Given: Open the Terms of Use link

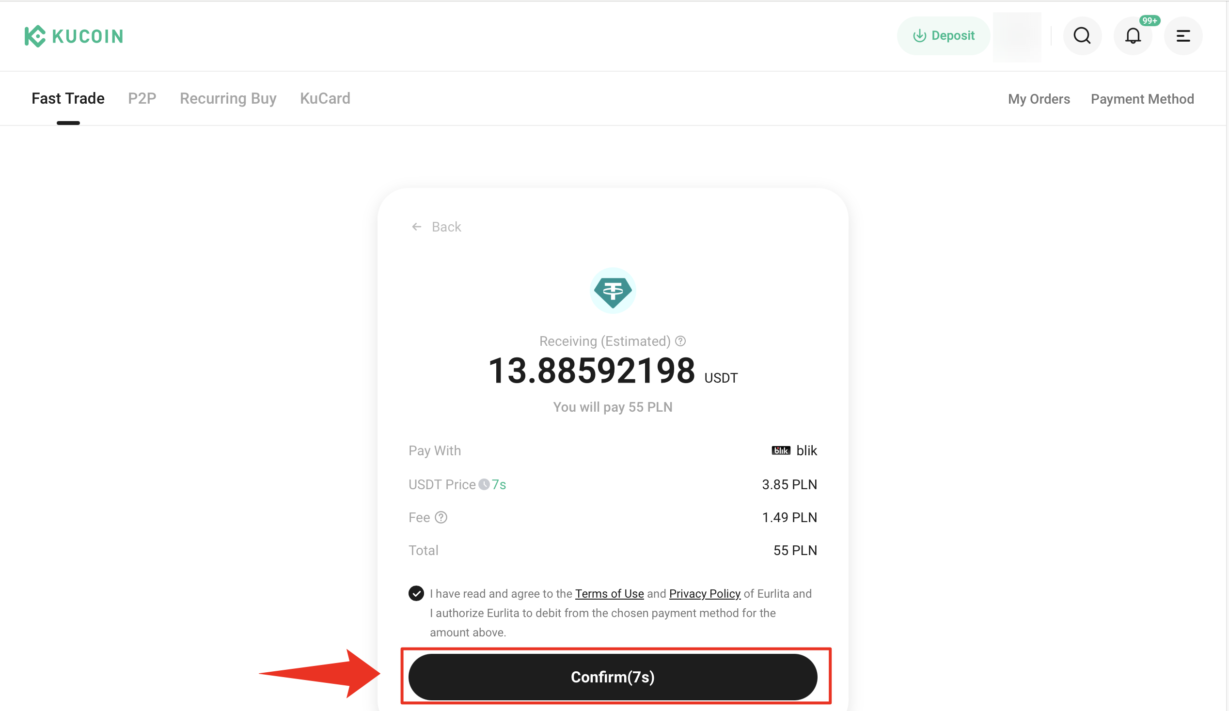Looking at the screenshot, I should coord(609,594).
